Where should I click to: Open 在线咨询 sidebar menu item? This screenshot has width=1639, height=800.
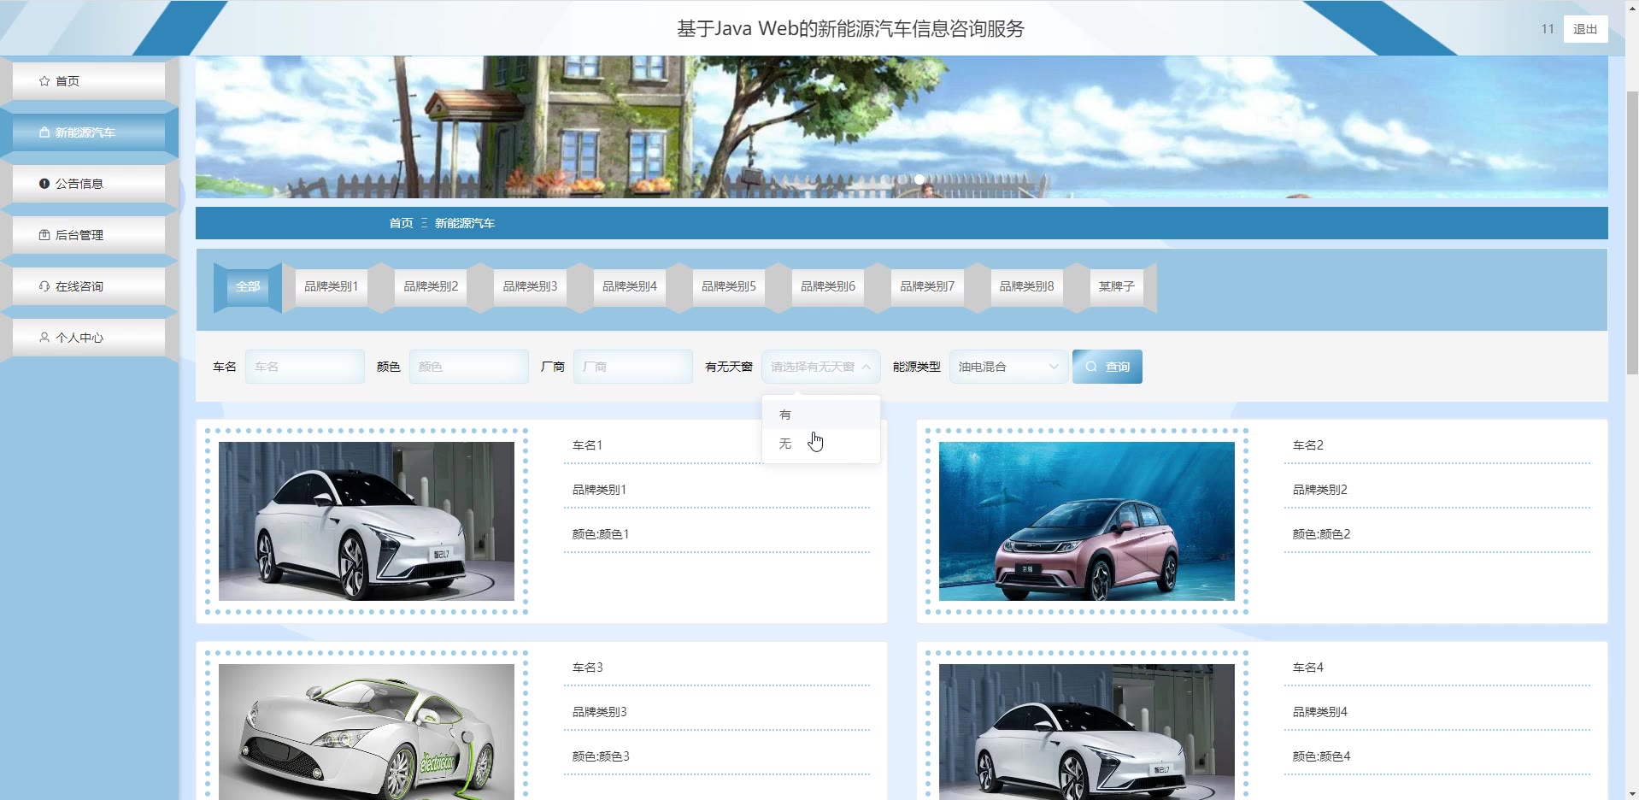point(89,286)
